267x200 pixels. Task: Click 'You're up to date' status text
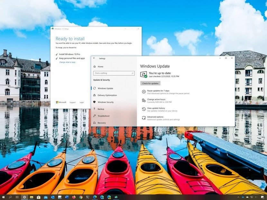(160, 73)
